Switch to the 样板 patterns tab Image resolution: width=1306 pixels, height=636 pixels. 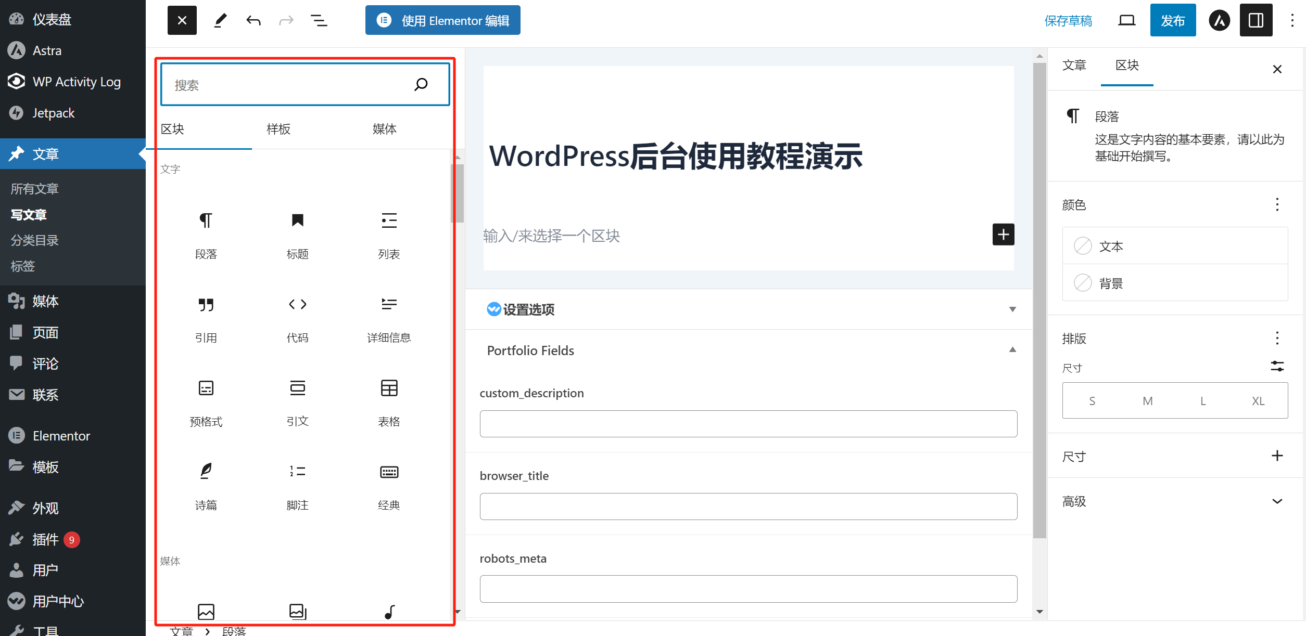coord(278,129)
